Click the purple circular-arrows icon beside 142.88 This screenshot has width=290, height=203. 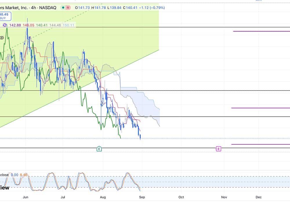coord(5,25)
